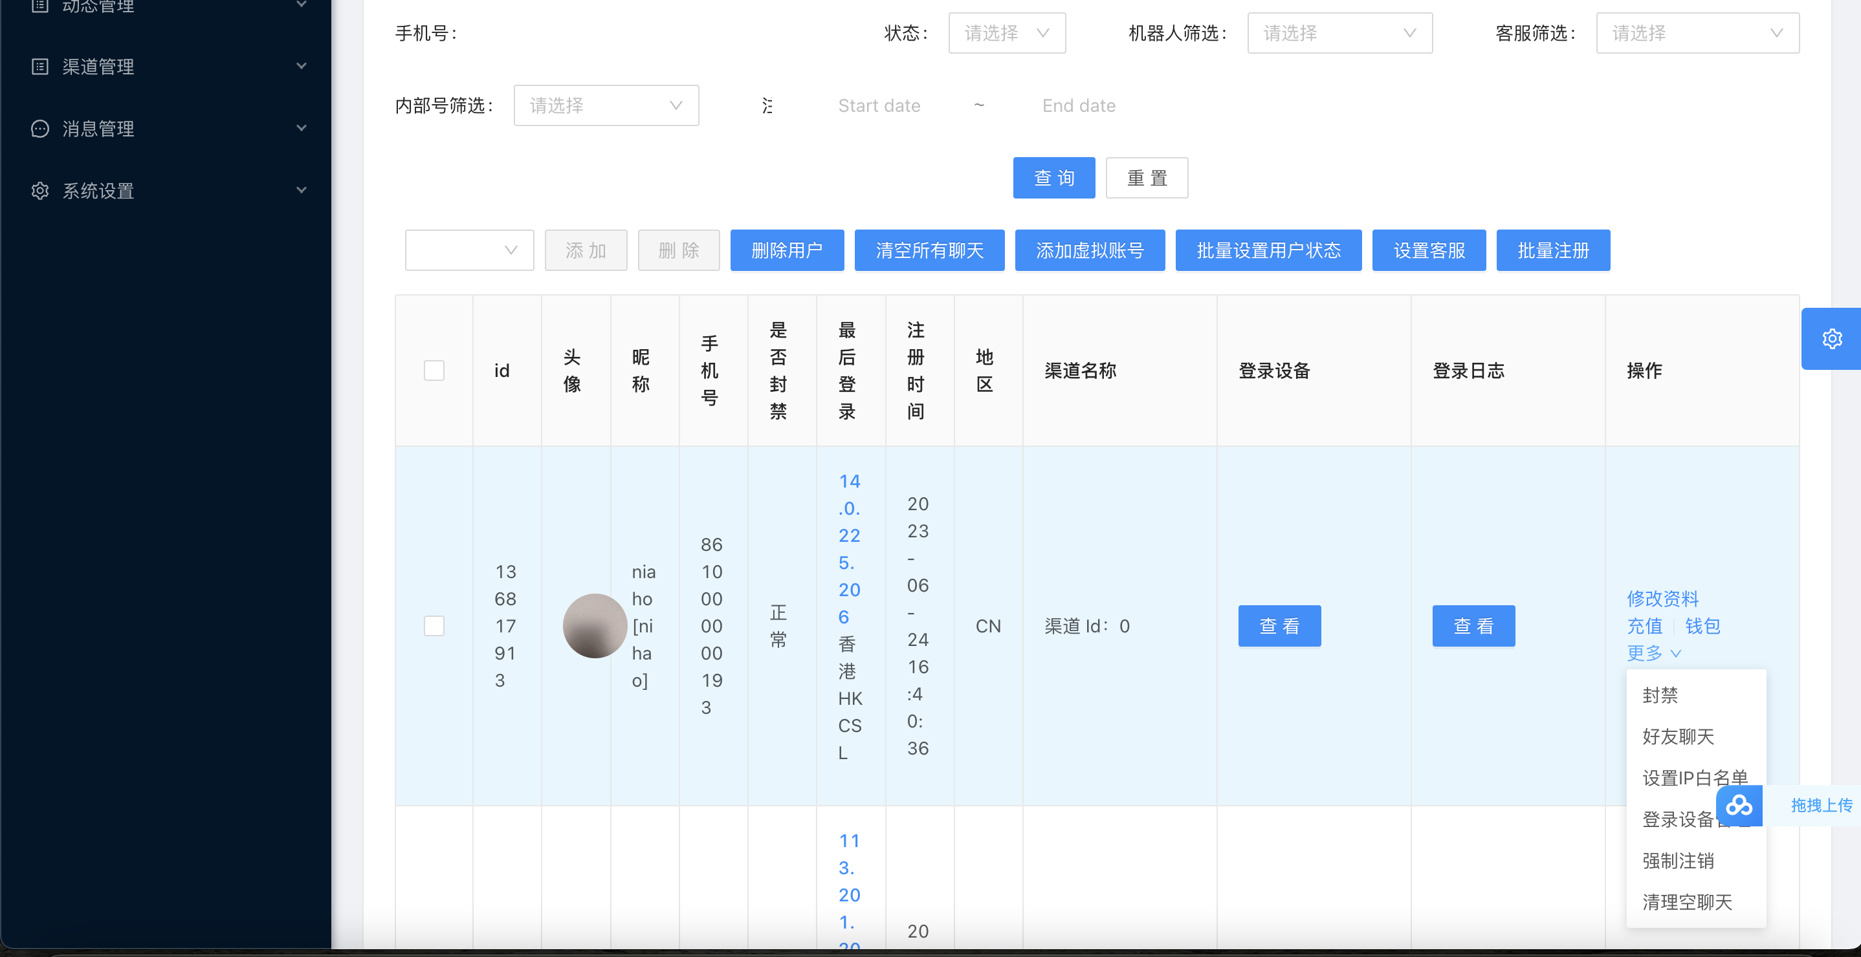Viewport: 1861px width, 957px height.
Task: Choose 封禁 from the more menu
Action: click(1696, 695)
